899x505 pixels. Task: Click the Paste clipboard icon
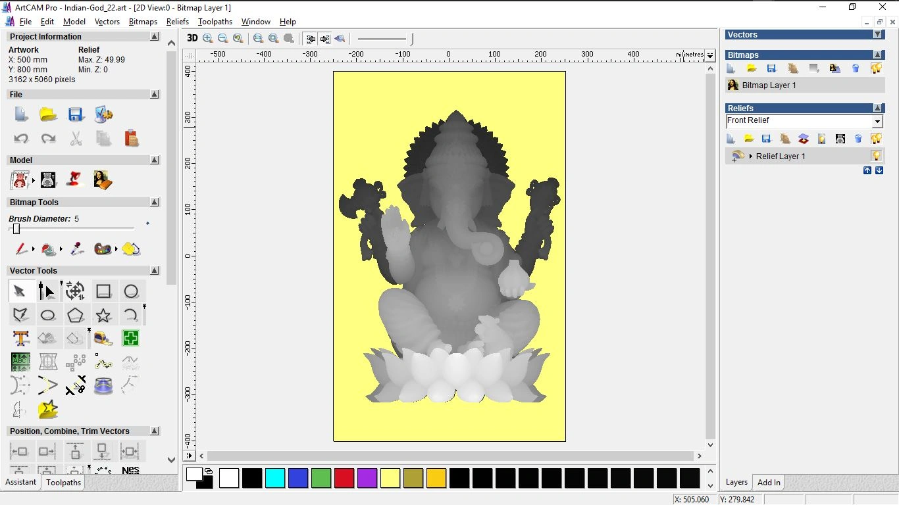click(131, 139)
